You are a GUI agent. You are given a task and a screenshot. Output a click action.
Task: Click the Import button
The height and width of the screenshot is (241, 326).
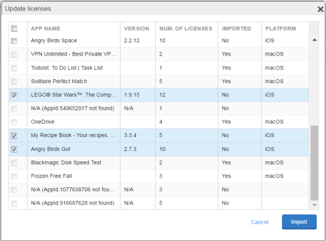click(299, 222)
